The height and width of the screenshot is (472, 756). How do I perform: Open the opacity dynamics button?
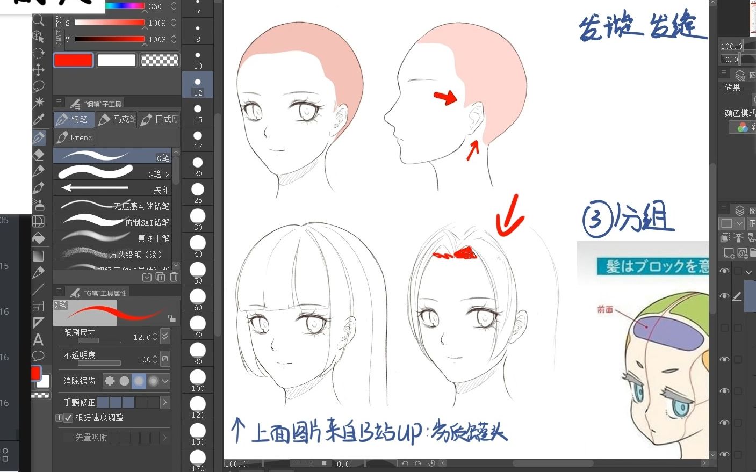165,359
